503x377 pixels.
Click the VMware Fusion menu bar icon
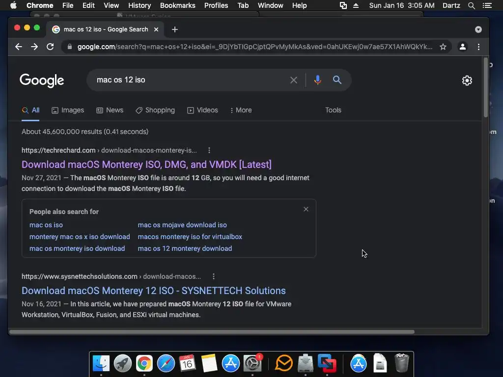point(343,5)
